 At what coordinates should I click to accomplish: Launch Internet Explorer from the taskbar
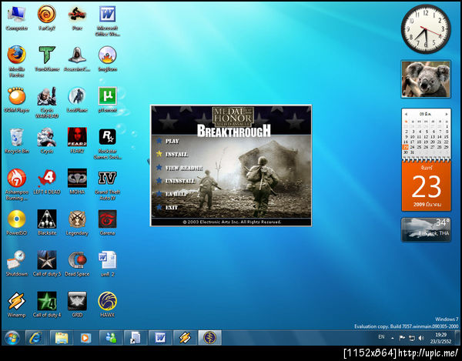35,338
